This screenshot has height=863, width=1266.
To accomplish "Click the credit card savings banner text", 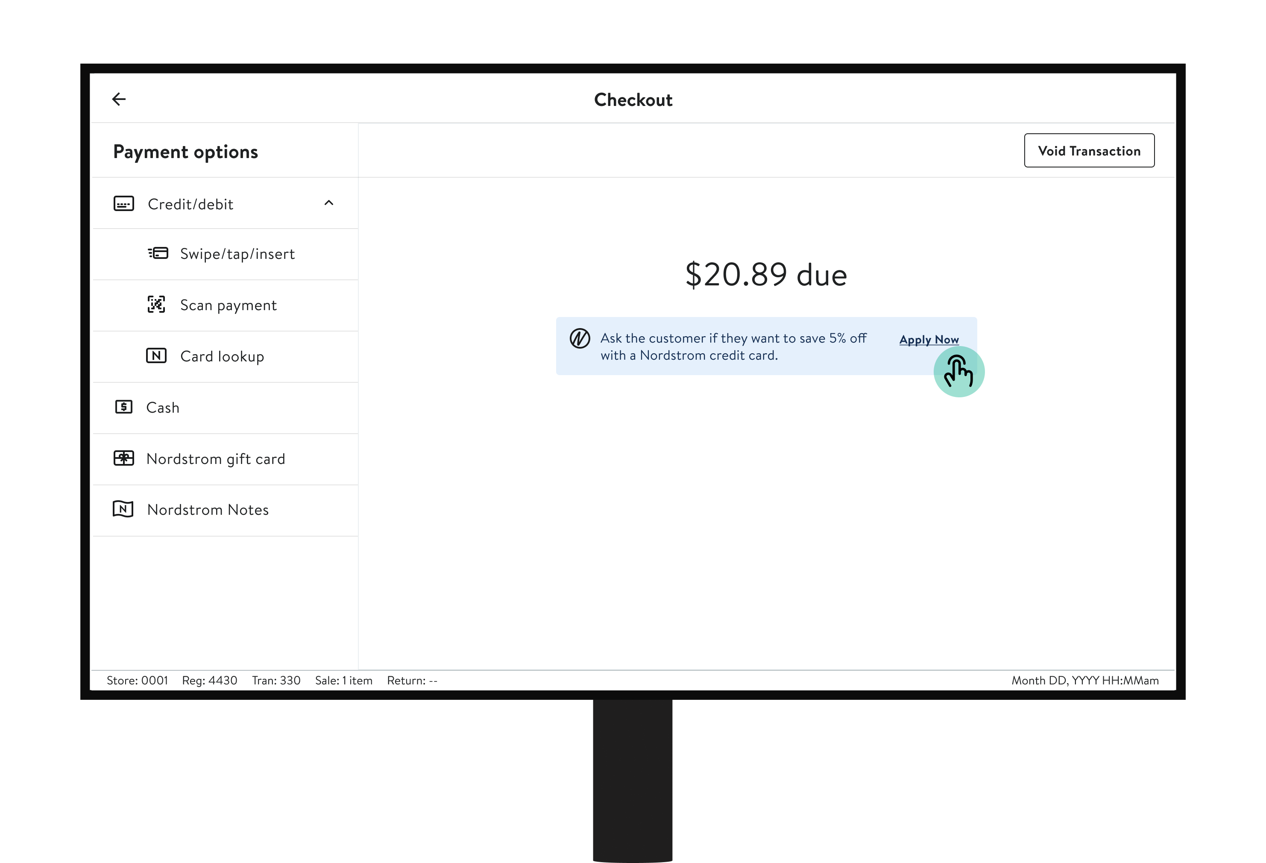I will (733, 346).
